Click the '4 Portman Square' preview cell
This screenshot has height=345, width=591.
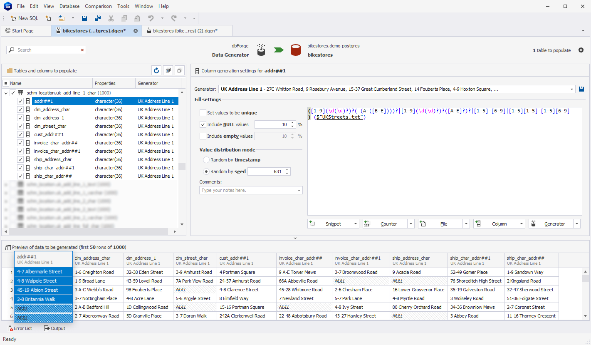(x=247, y=272)
